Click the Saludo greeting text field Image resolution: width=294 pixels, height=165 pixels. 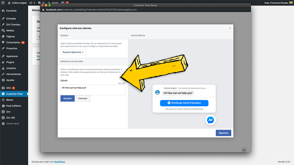(93, 90)
